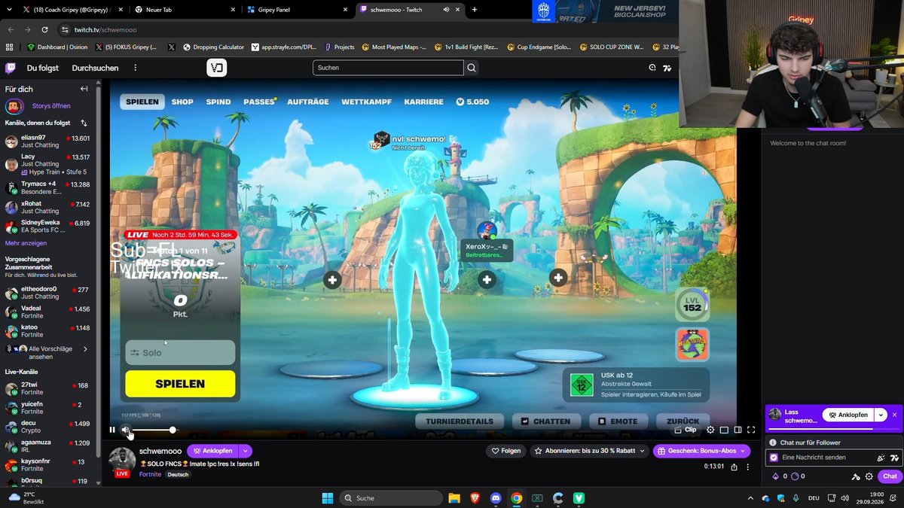Click the search magnifier button
The width and height of the screenshot is (904, 508).
[472, 68]
